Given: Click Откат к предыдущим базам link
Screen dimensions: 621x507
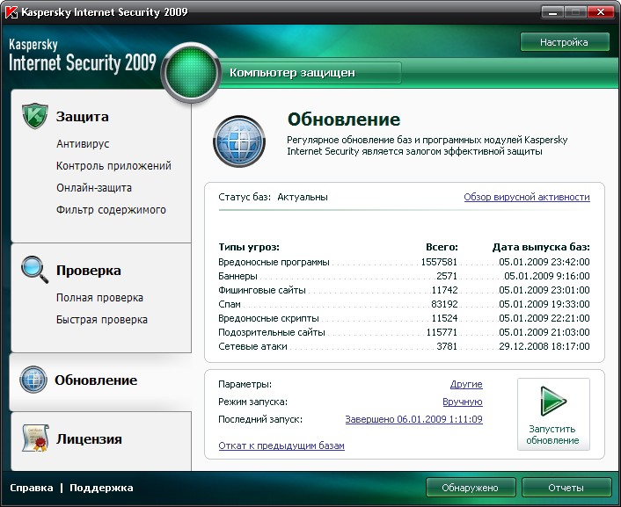Looking at the screenshot, I should [281, 445].
